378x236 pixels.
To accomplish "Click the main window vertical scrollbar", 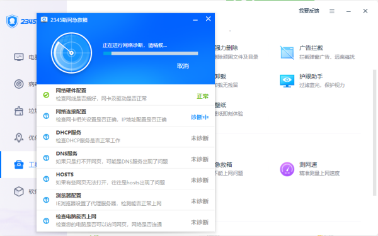I will (x=374, y=132).
